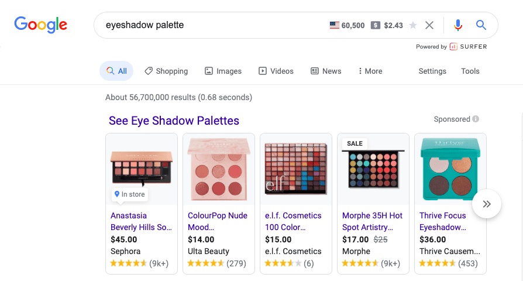Open search Tools
Image resolution: width=523 pixels, height=281 pixels.
click(470, 71)
